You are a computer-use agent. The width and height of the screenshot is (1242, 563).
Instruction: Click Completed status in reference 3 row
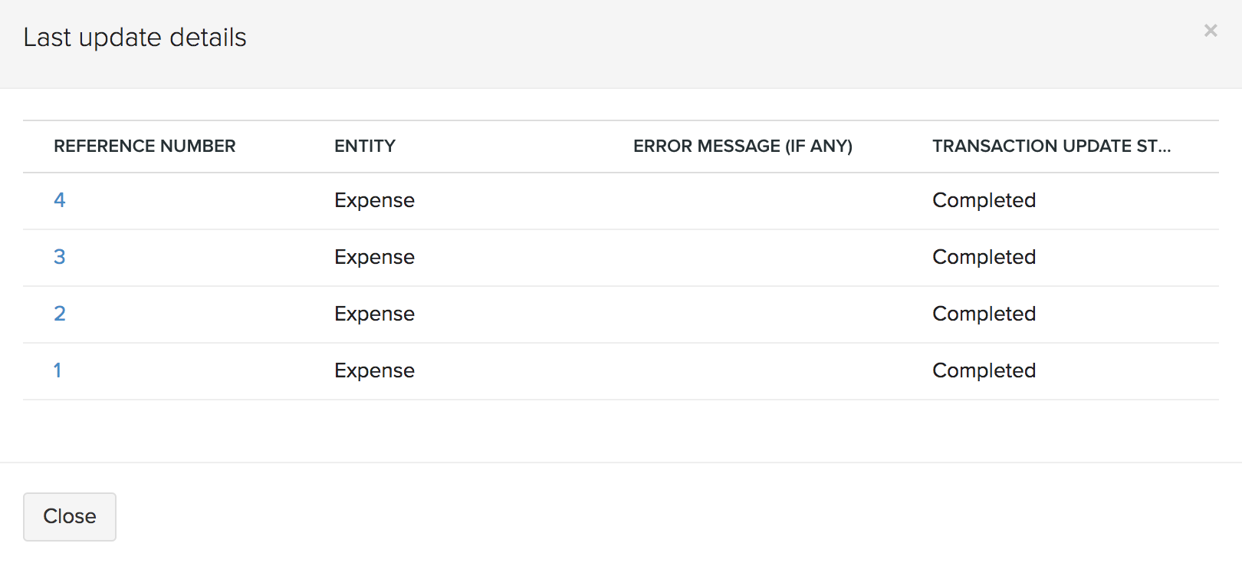[984, 257]
